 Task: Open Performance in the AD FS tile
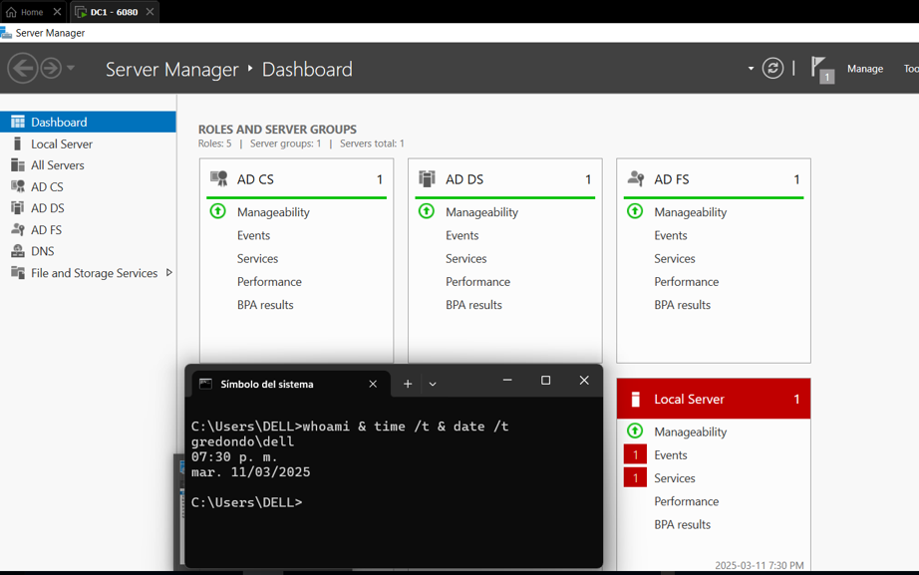tap(687, 282)
